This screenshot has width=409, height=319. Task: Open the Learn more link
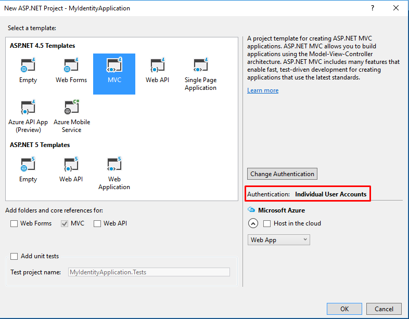coord(263,90)
